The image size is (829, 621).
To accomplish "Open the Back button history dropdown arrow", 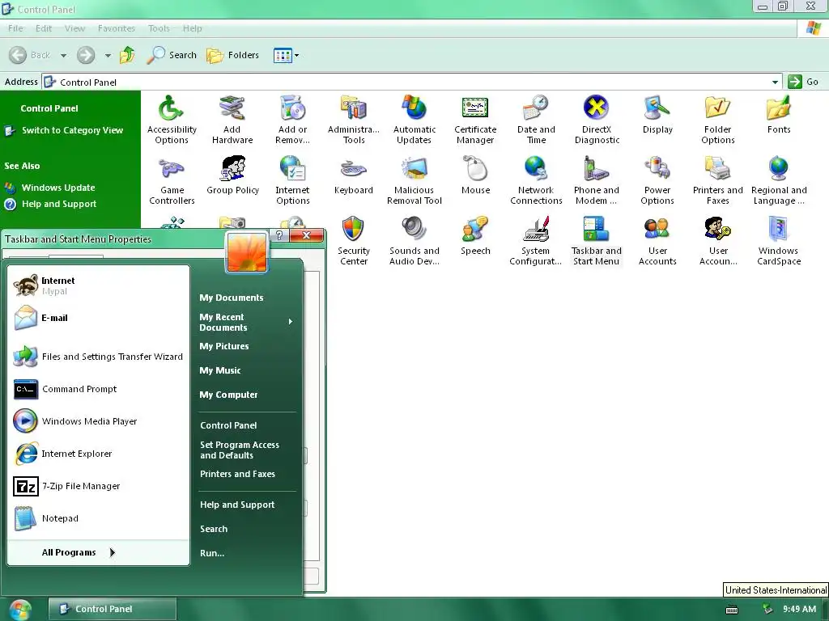I will (x=63, y=55).
